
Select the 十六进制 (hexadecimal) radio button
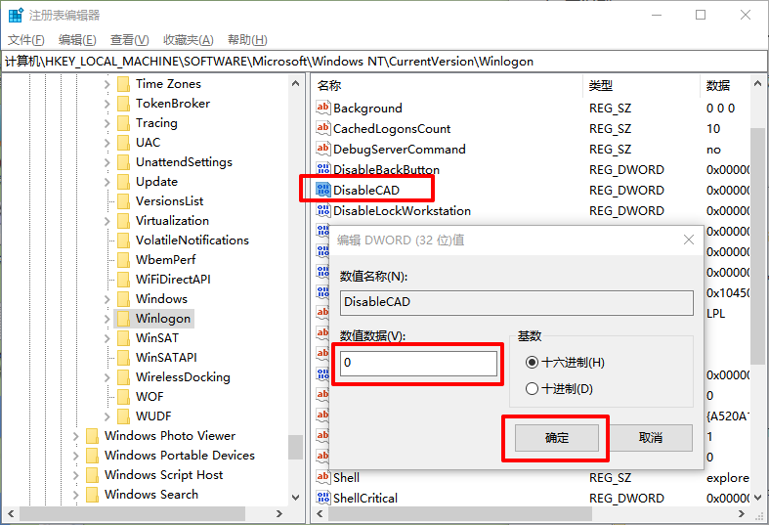tap(532, 363)
